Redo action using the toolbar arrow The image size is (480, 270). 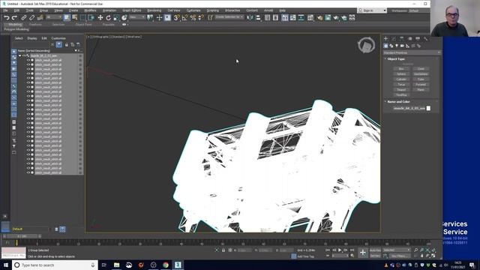point(14,18)
